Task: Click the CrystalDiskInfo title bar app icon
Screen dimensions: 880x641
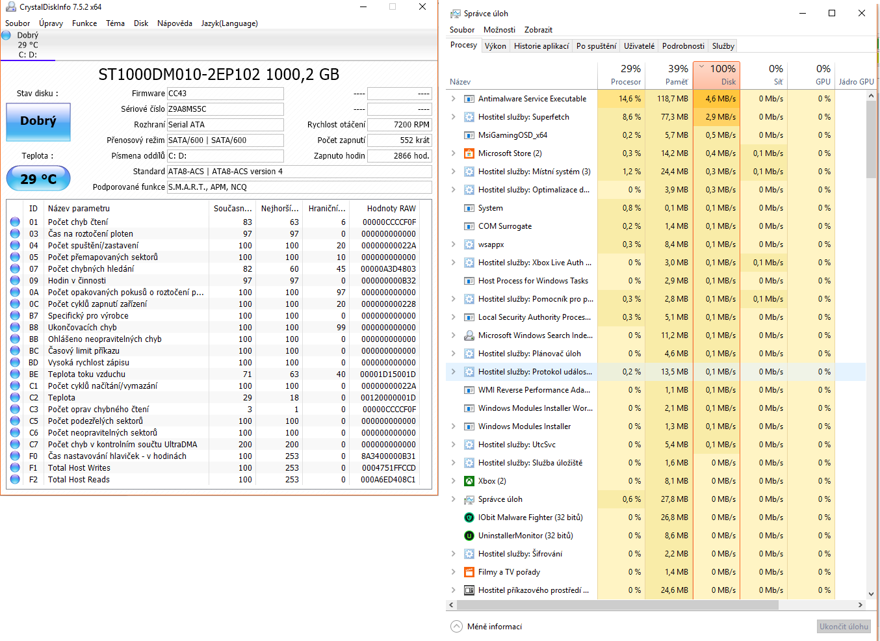Action: point(10,7)
